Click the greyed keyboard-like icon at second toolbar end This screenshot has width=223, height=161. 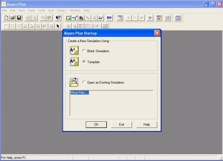coord(105,26)
